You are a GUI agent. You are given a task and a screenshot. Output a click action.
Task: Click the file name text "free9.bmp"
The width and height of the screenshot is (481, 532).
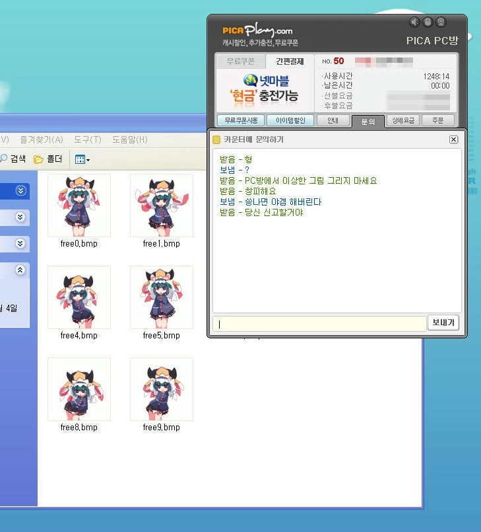tap(162, 428)
